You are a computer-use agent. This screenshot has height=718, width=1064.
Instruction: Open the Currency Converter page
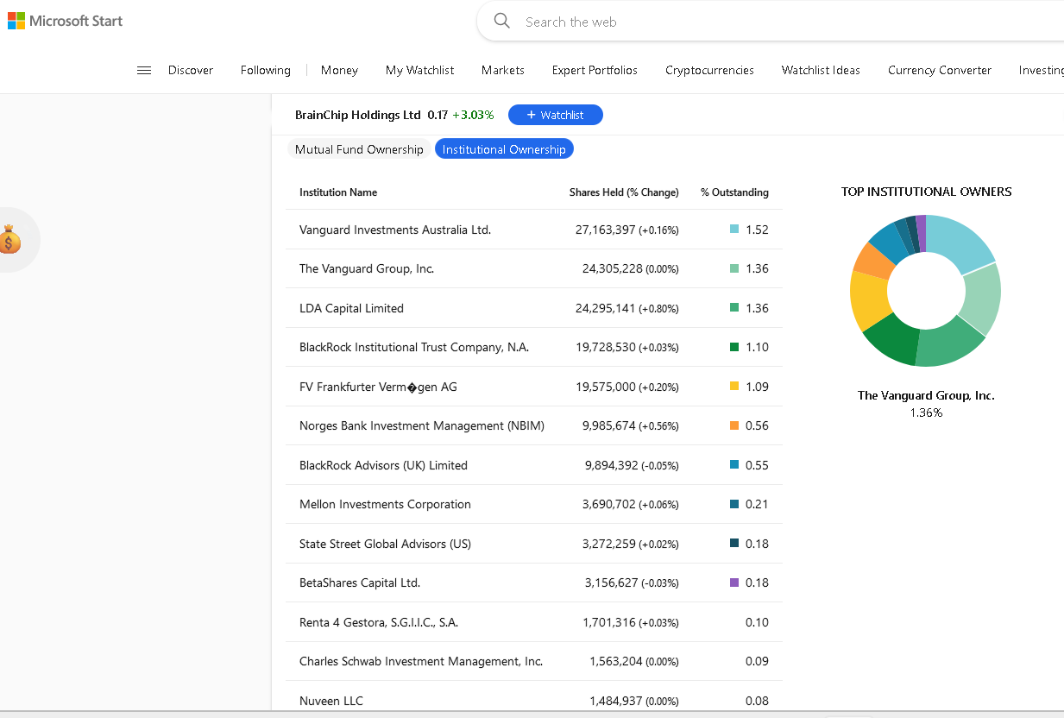click(x=939, y=70)
